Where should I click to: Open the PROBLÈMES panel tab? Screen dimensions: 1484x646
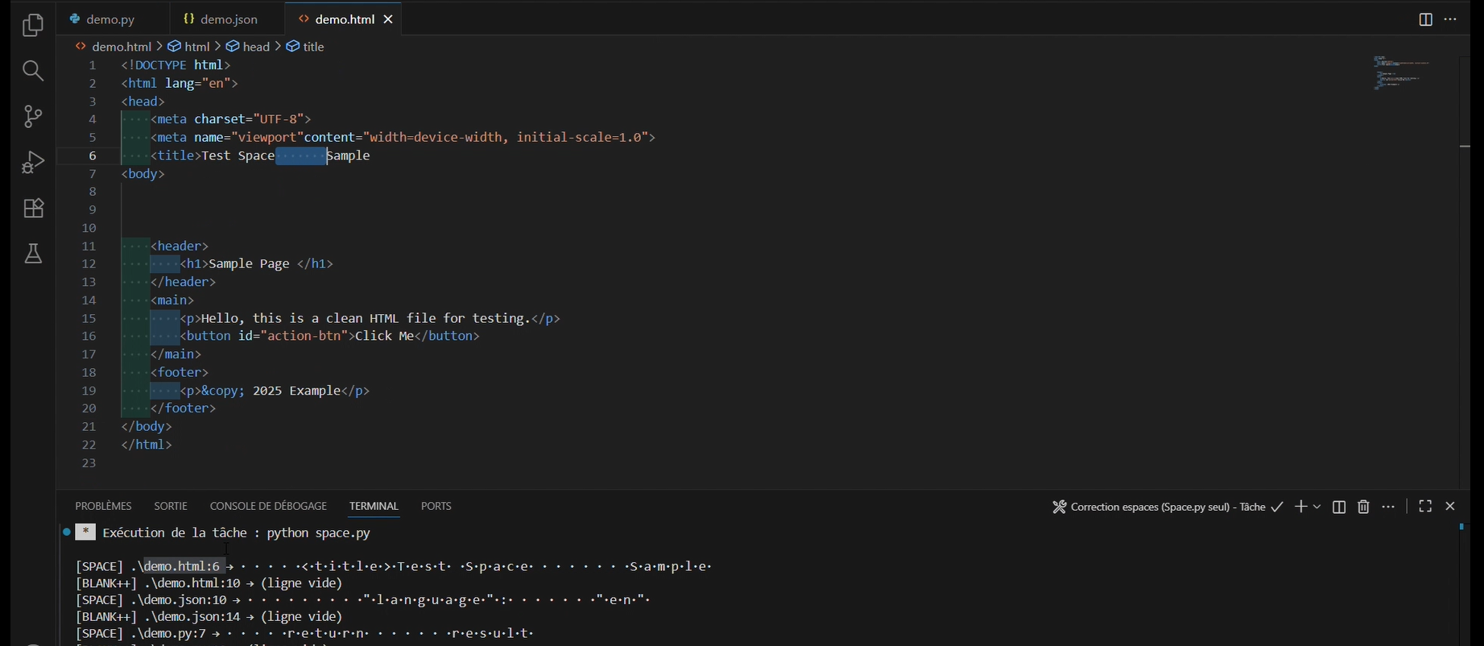click(x=103, y=506)
